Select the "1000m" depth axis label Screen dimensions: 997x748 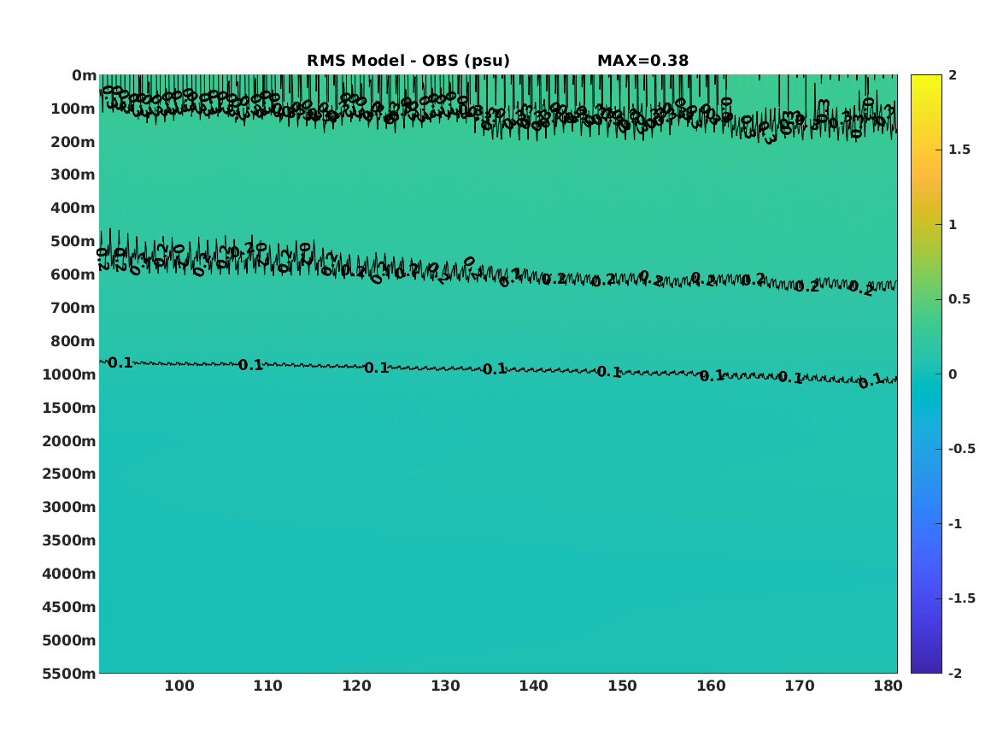(x=69, y=374)
